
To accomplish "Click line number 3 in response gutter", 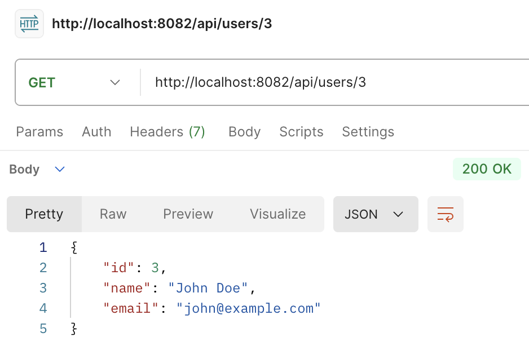I will (x=43, y=289).
